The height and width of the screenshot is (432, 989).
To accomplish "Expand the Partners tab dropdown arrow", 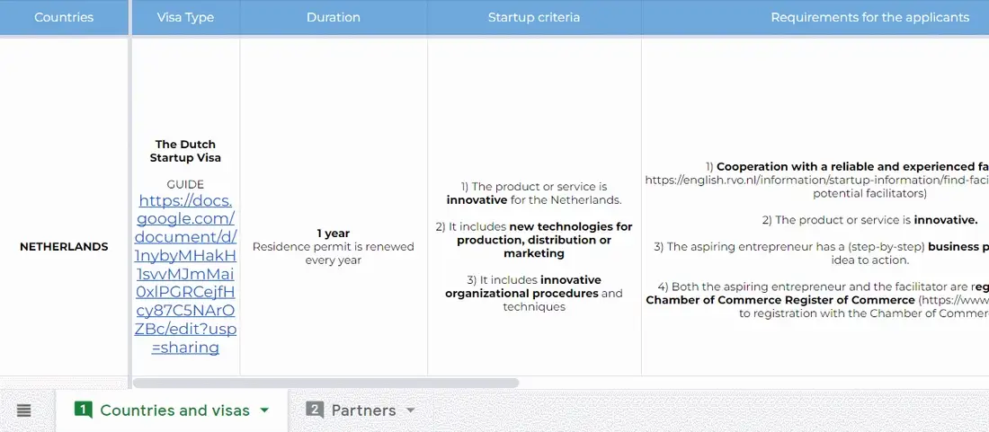I will (x=411, y=410).
